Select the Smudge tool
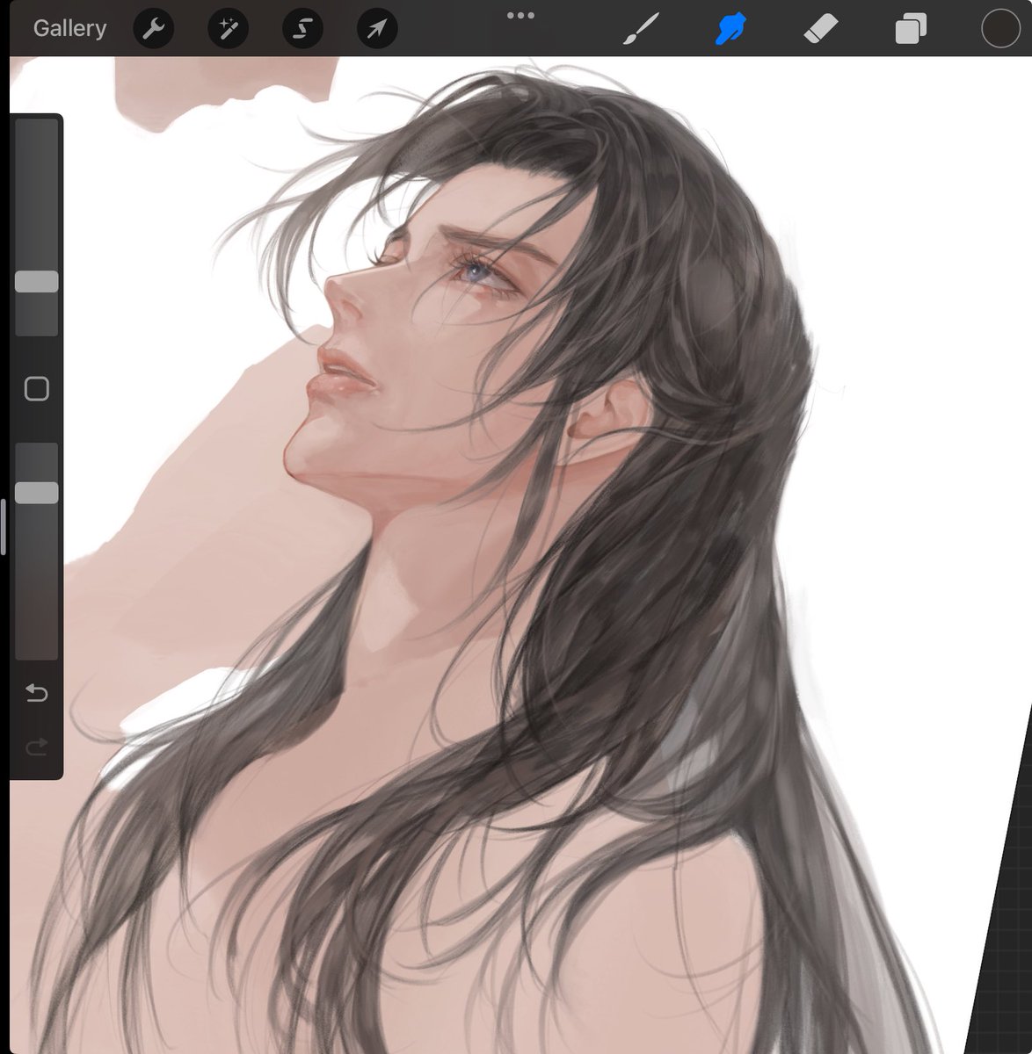1032x1054 pixels. coord(730,29)
